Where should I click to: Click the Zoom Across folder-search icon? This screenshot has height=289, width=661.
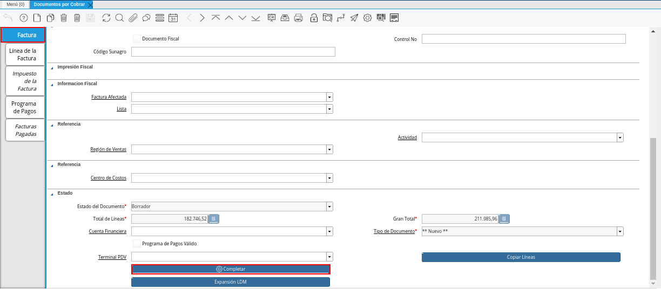(327, 18)
